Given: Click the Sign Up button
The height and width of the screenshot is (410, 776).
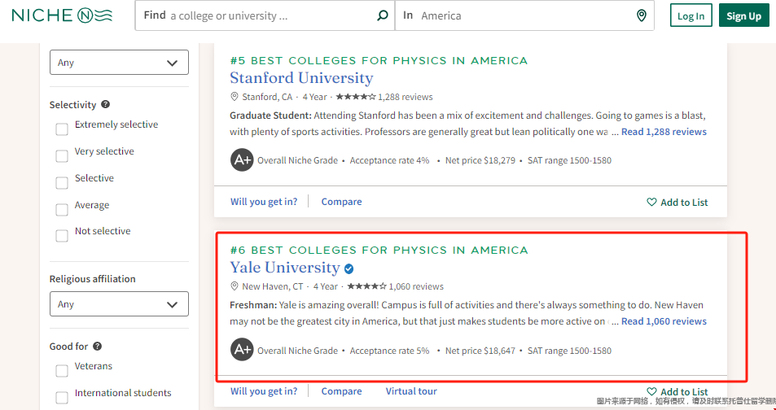Looking at the screenshot, I should 743,15.
